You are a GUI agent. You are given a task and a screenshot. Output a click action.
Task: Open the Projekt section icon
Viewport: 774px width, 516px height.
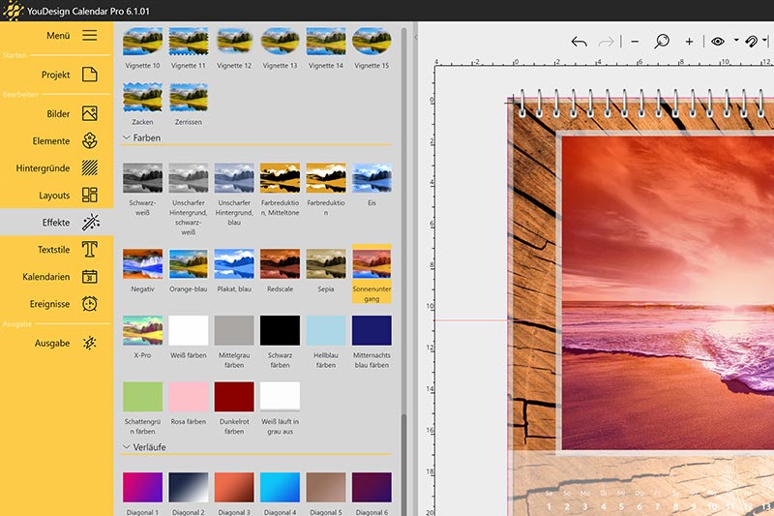89,75
